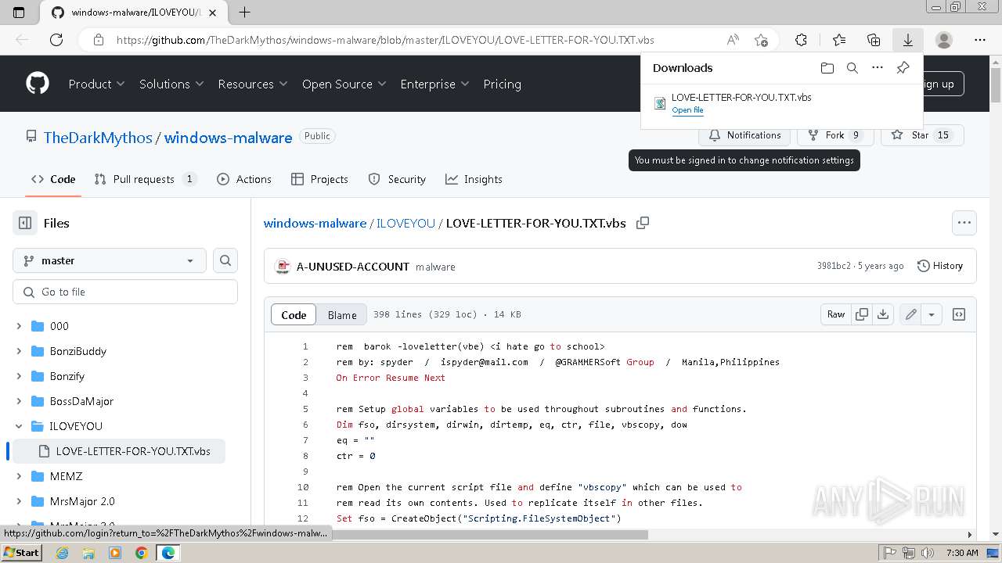Image resolution: width=1002 pixels, height=563 pixels.
Task: Expand the Product menu
Action: (x=96, y=84)
